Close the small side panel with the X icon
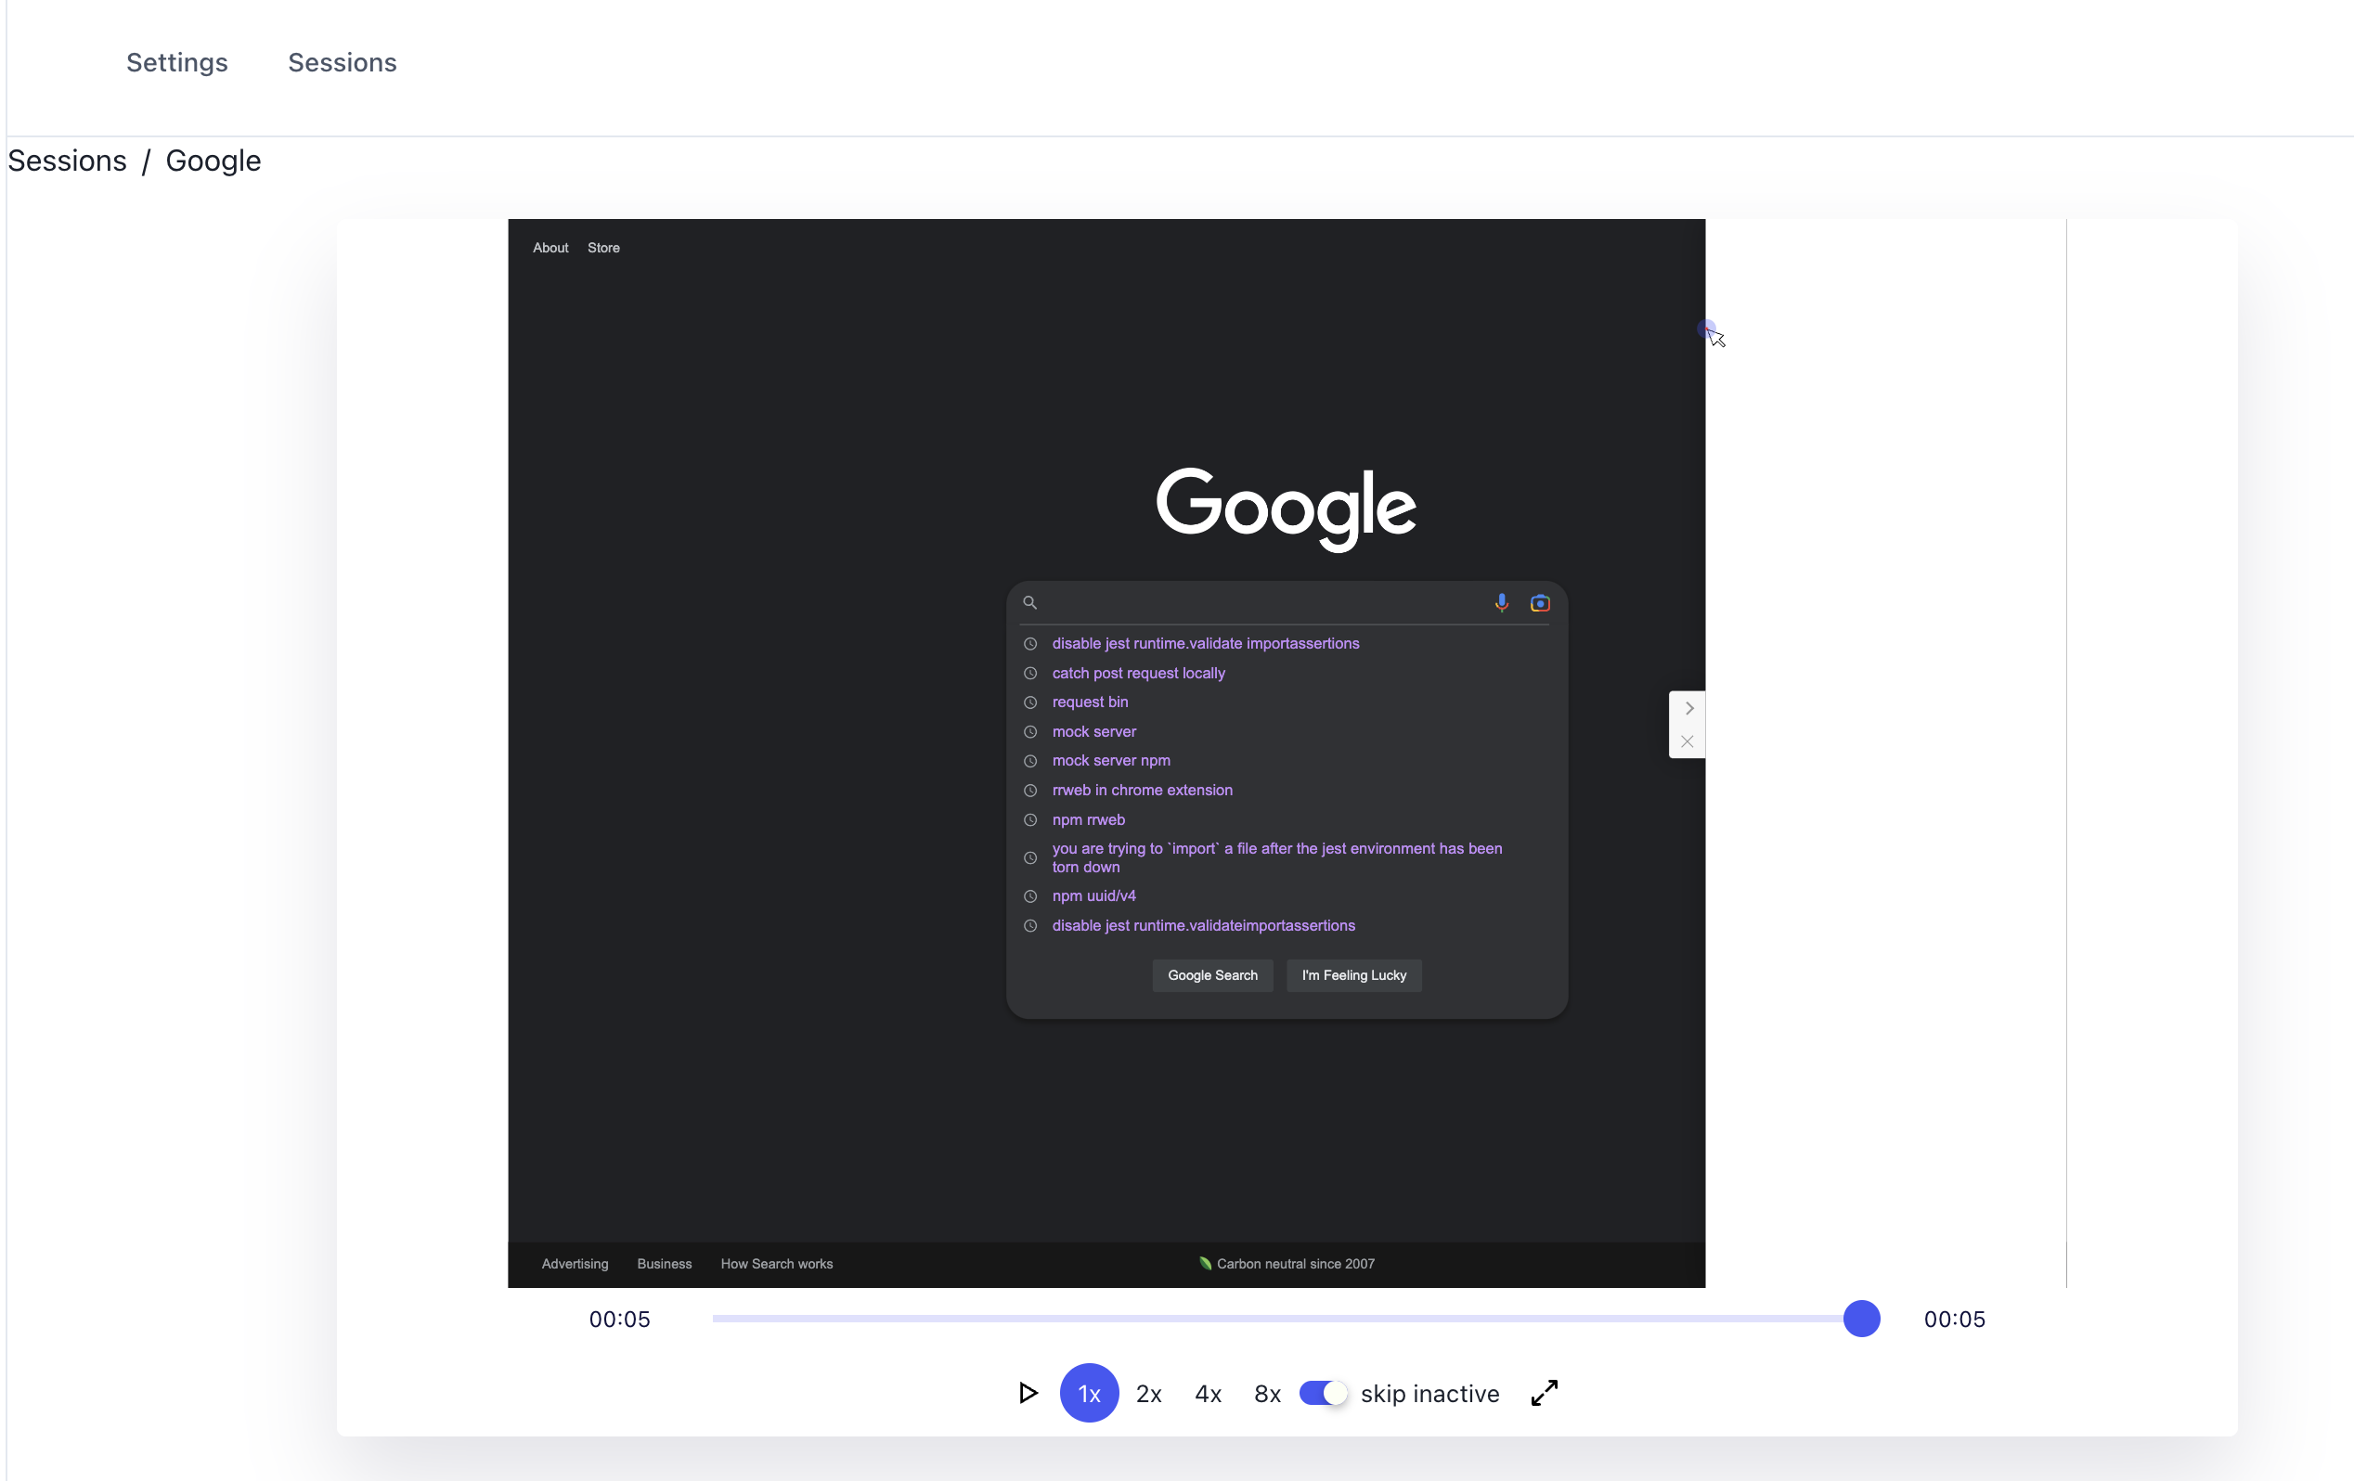The width and height of the screenshot is (2354, 1481). [x=1687, y=741]
